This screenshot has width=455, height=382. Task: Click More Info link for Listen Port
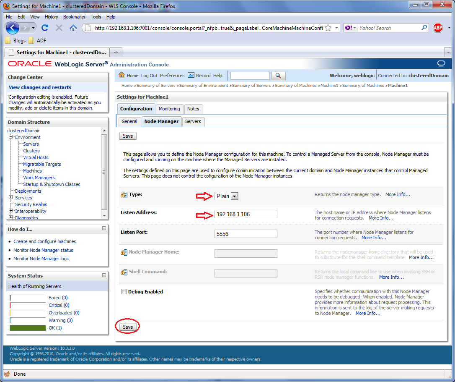pyautogui.click(x=374, y=238)
